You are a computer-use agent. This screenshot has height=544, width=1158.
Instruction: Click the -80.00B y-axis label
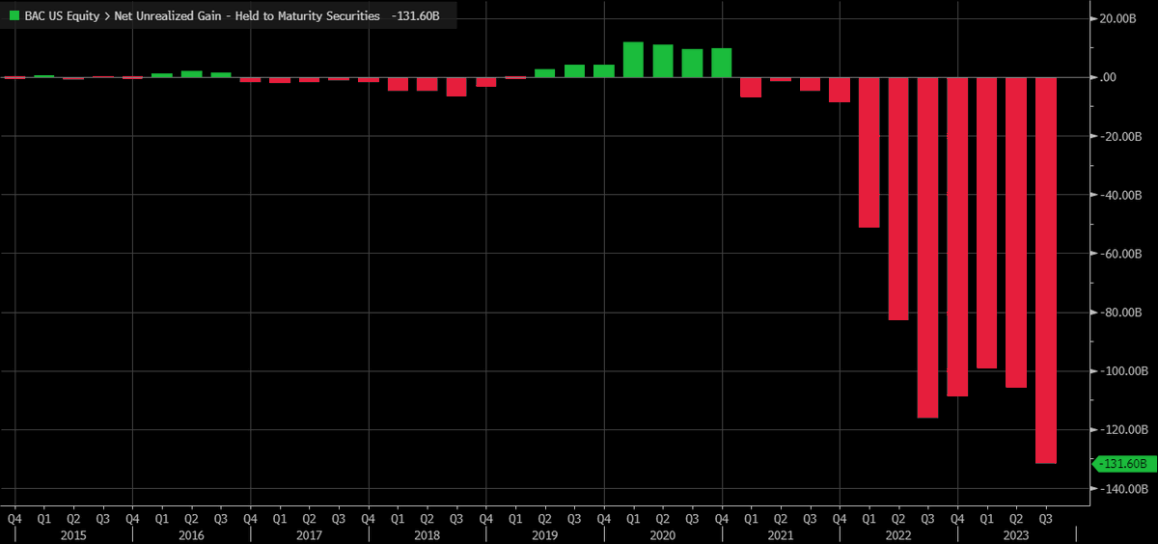point(1120,313)
